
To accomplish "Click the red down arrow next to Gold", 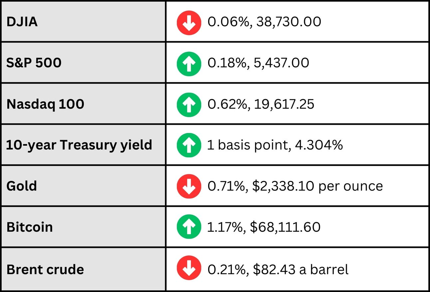I will (x=189, y=186).
